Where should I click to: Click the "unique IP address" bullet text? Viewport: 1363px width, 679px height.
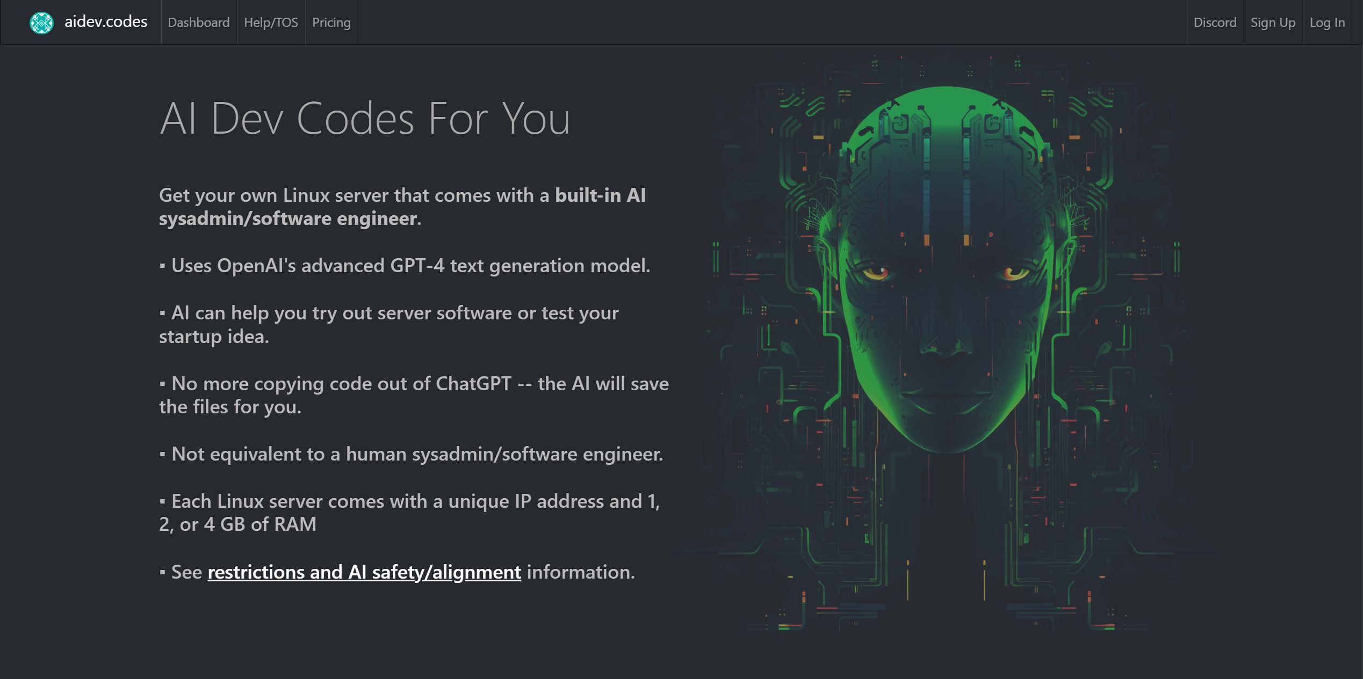click(x=409, y=513)
